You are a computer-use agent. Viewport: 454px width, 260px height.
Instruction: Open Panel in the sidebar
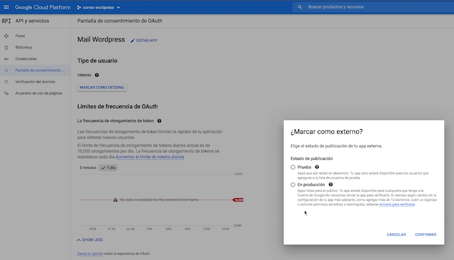coord(20,36)
